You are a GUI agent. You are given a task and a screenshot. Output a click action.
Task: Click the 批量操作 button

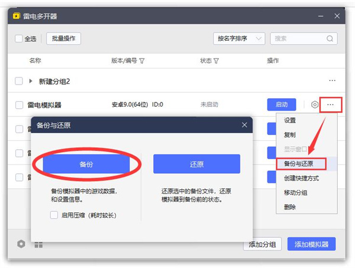pyautogui.click(x=63, y=38)
